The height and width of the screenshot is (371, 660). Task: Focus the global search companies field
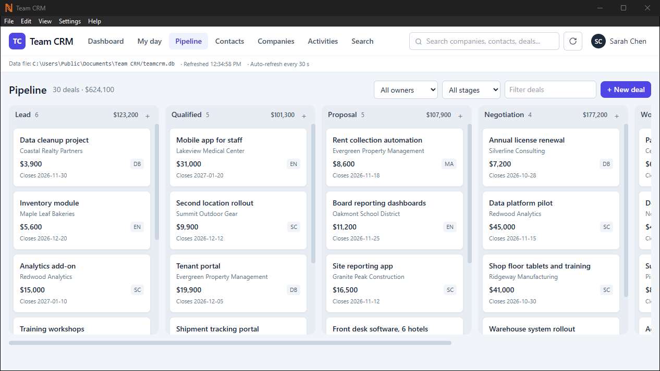(484, 41)
